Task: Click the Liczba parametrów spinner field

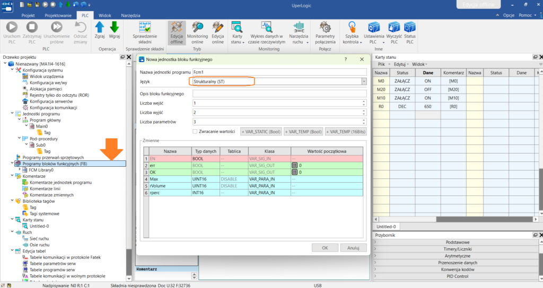Action: [279, 122]
